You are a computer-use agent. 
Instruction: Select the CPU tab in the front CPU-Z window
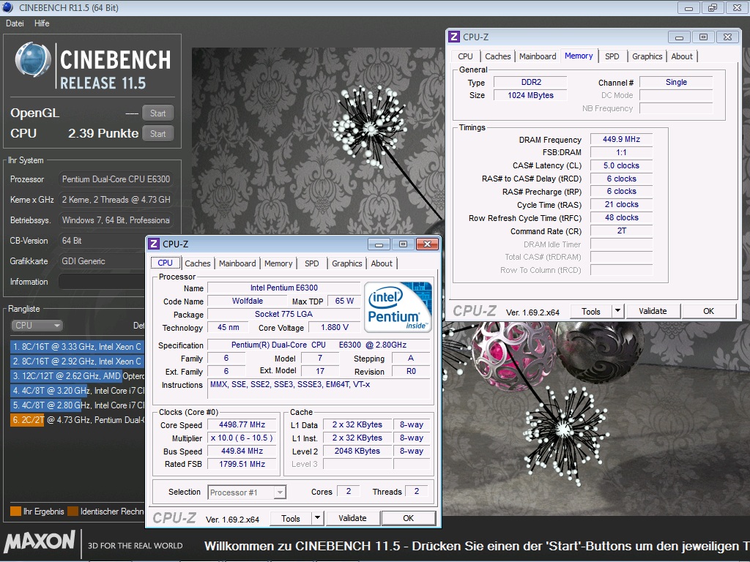(165, 263)
